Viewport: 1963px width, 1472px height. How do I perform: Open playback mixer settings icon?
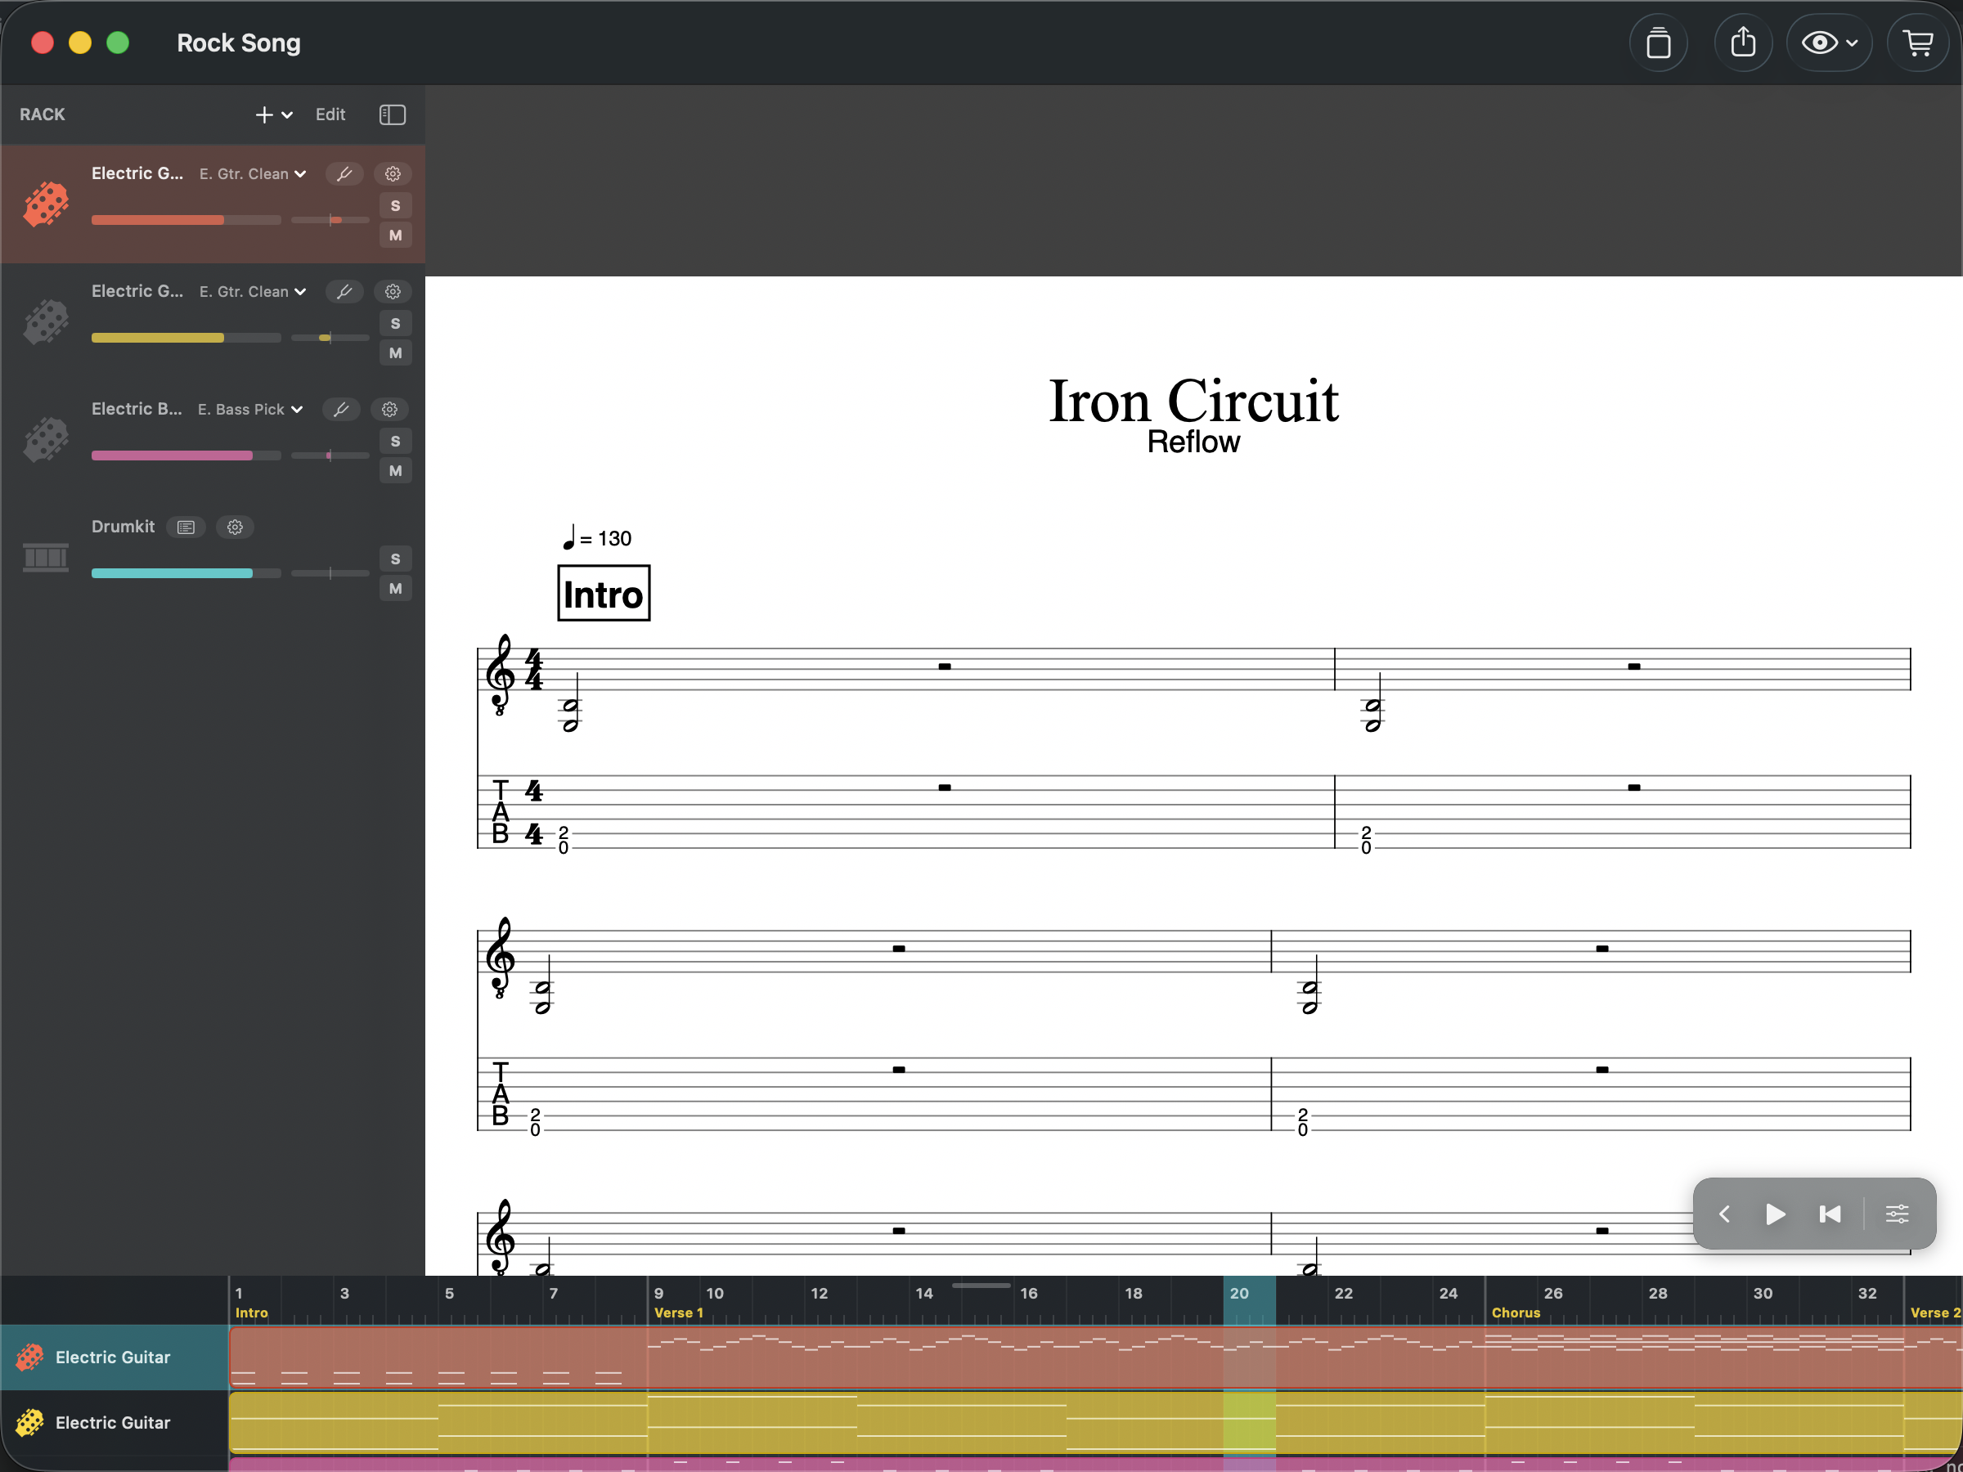tap(1897, 1214)
